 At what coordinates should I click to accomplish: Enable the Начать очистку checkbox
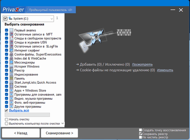(x=7, y=120)
